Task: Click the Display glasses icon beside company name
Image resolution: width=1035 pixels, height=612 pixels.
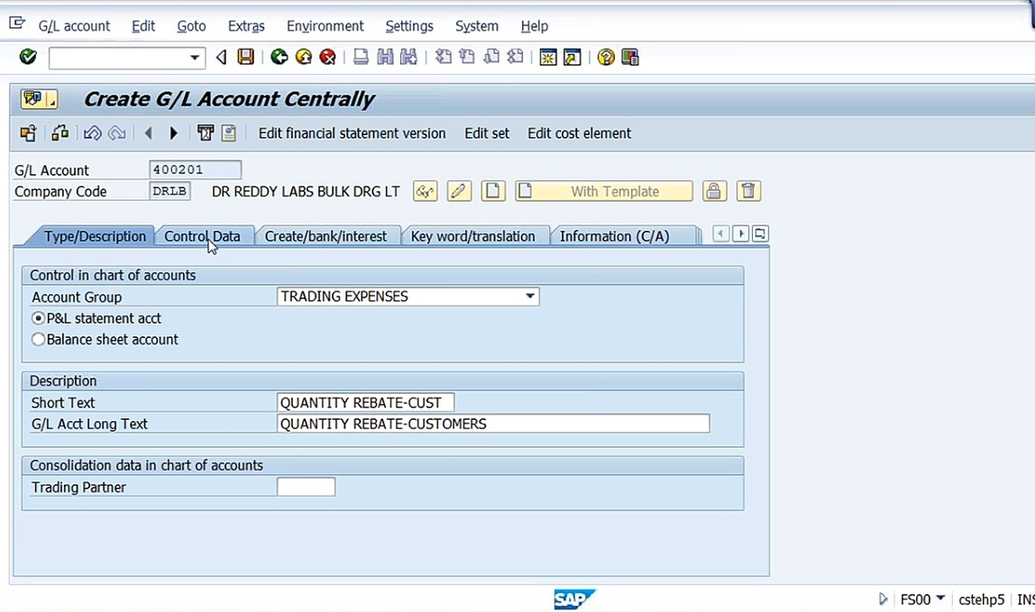Action: click(x=426, y=191)
